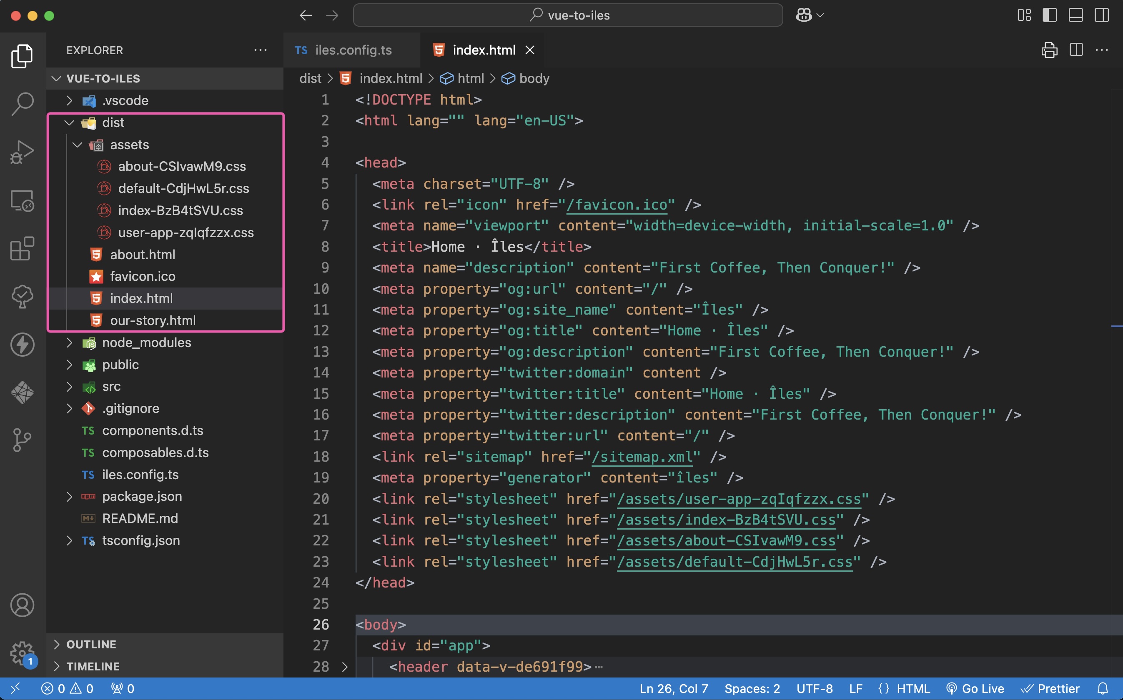Click Go Live in status bar

click(x=975, y=689)
